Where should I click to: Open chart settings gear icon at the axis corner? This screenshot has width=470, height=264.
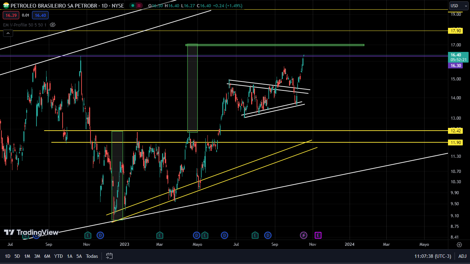[459, 245]
